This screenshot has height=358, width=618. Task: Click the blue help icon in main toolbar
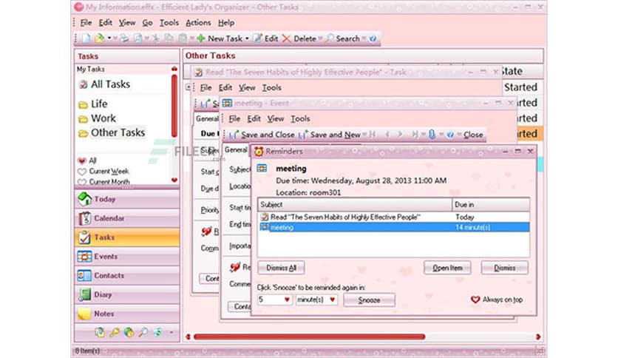(373, 38)
